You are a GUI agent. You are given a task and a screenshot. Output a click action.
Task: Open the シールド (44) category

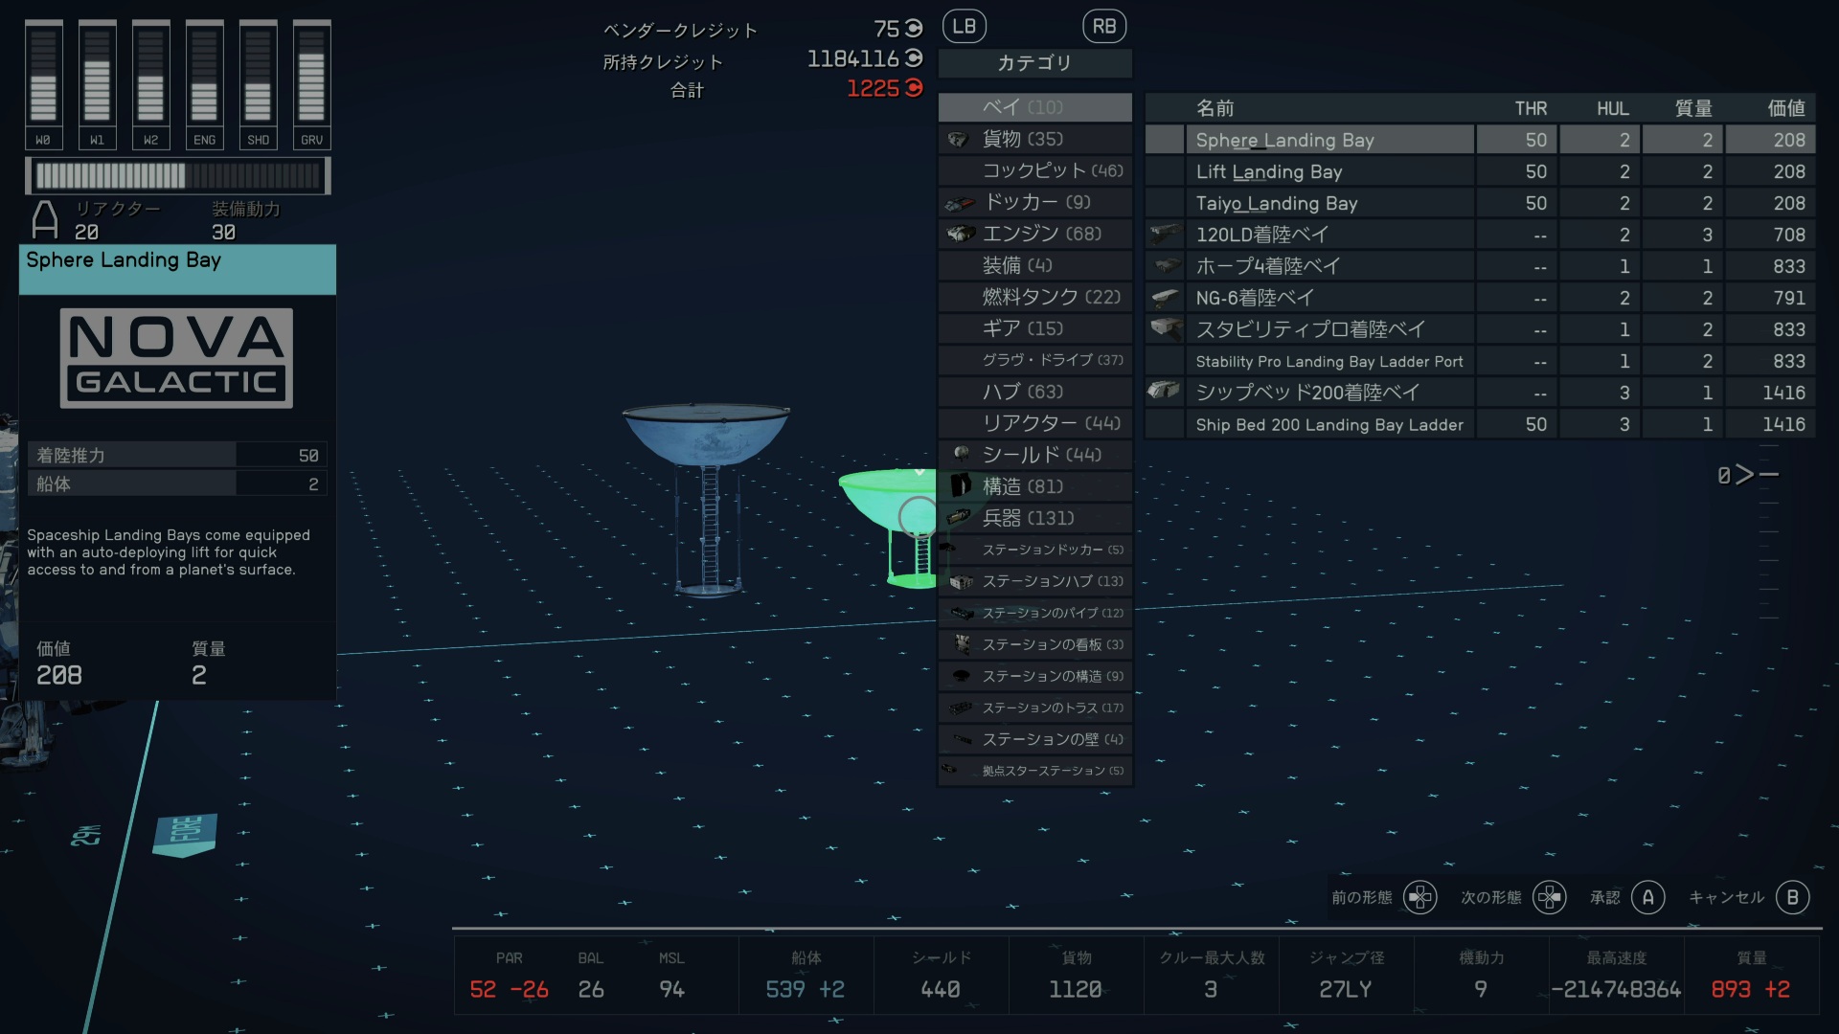(1035, 455)
